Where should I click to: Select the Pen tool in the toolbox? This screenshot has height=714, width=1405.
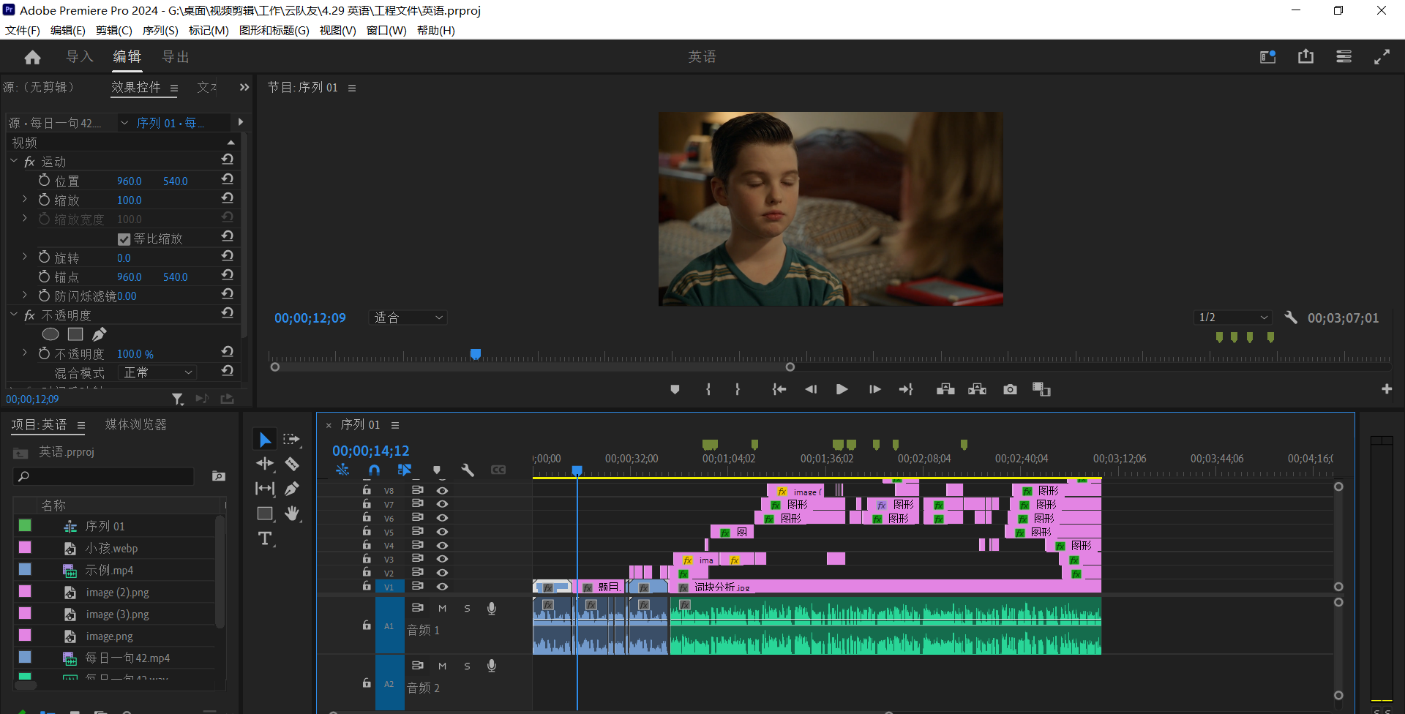292,489
